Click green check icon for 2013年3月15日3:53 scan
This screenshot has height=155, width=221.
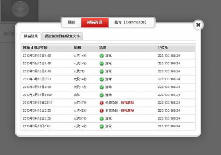coord(101,79)
